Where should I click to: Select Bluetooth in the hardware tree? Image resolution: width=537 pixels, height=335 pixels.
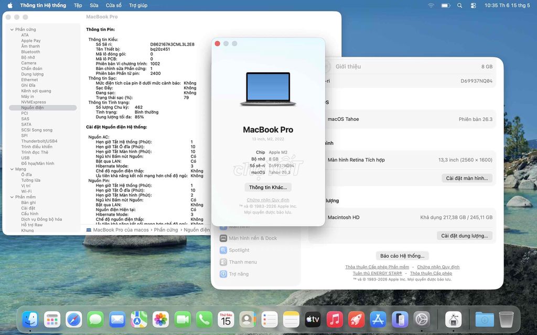click(30, 52)
